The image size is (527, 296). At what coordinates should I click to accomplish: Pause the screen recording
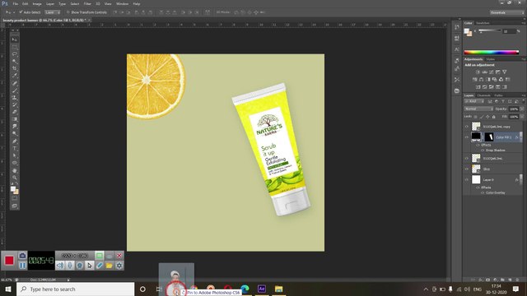tap(22, 266)
